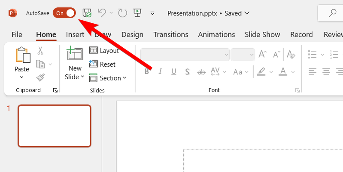Apply font color

point(283,72)
